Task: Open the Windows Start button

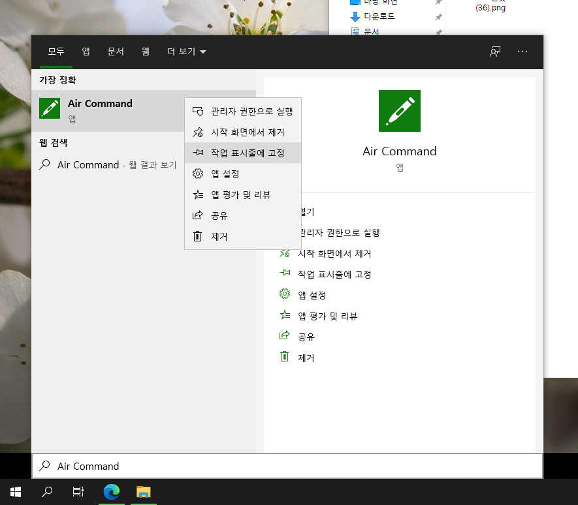Action: (x=16, y=492)
